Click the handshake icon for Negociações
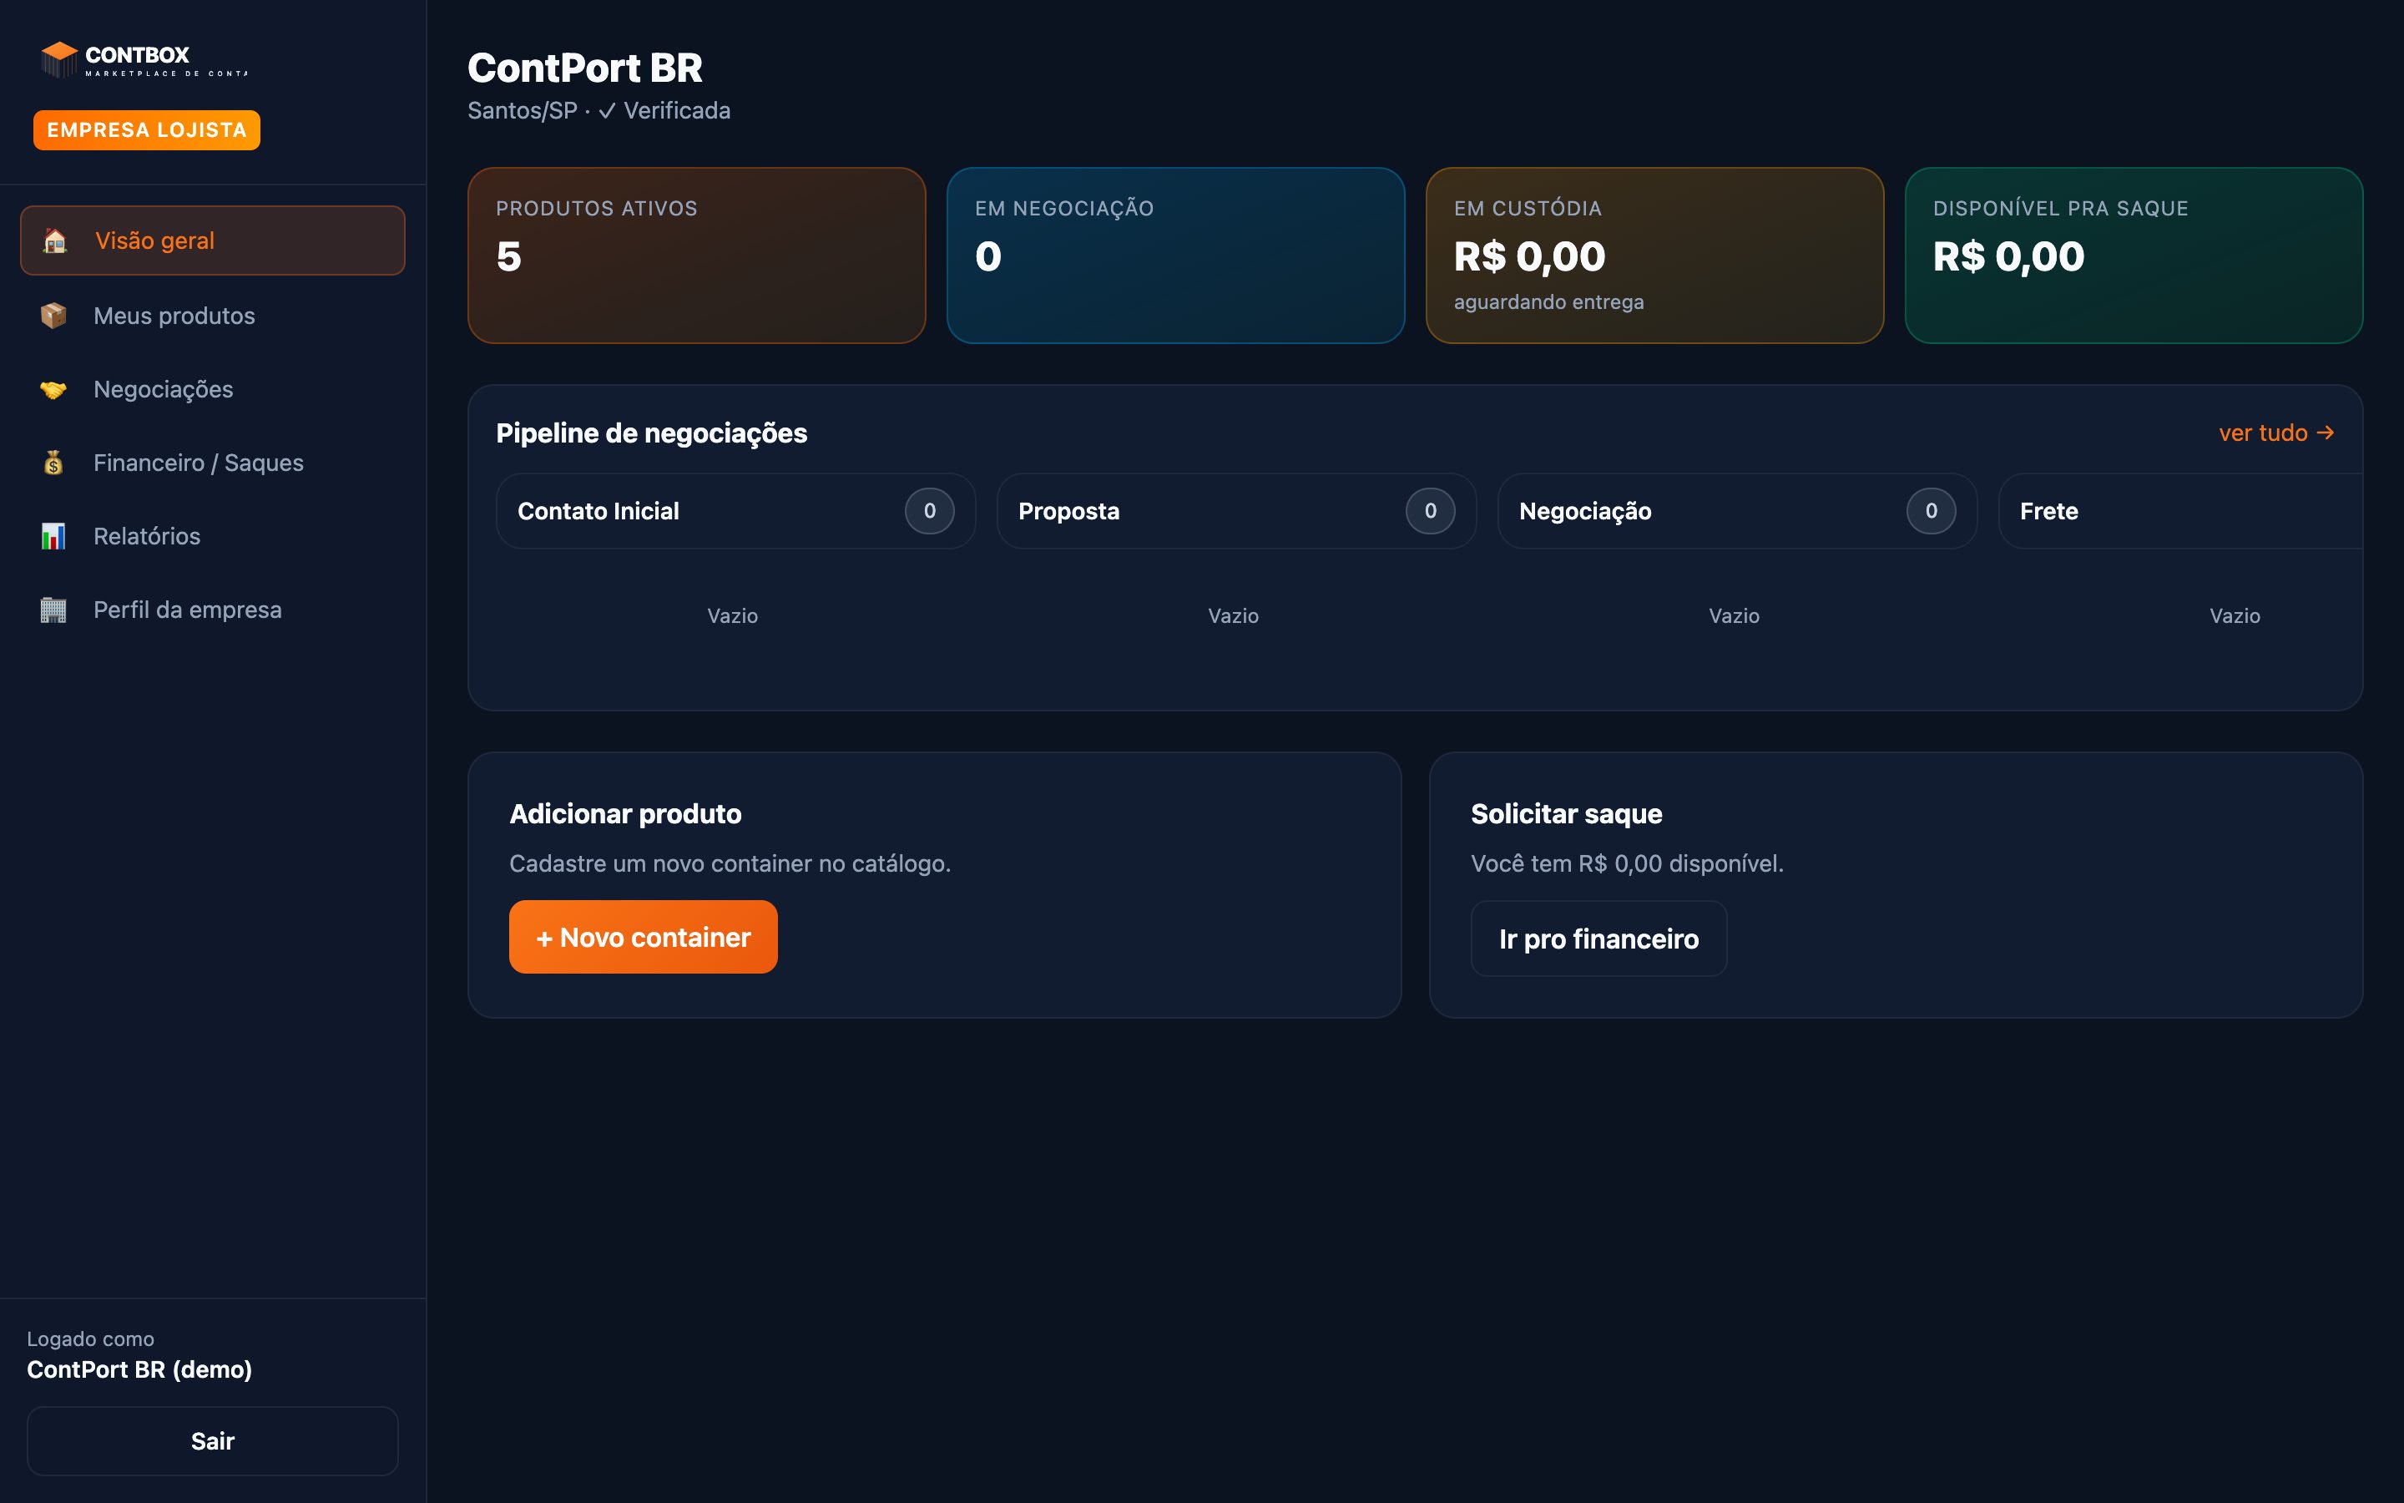 point(53,390)
